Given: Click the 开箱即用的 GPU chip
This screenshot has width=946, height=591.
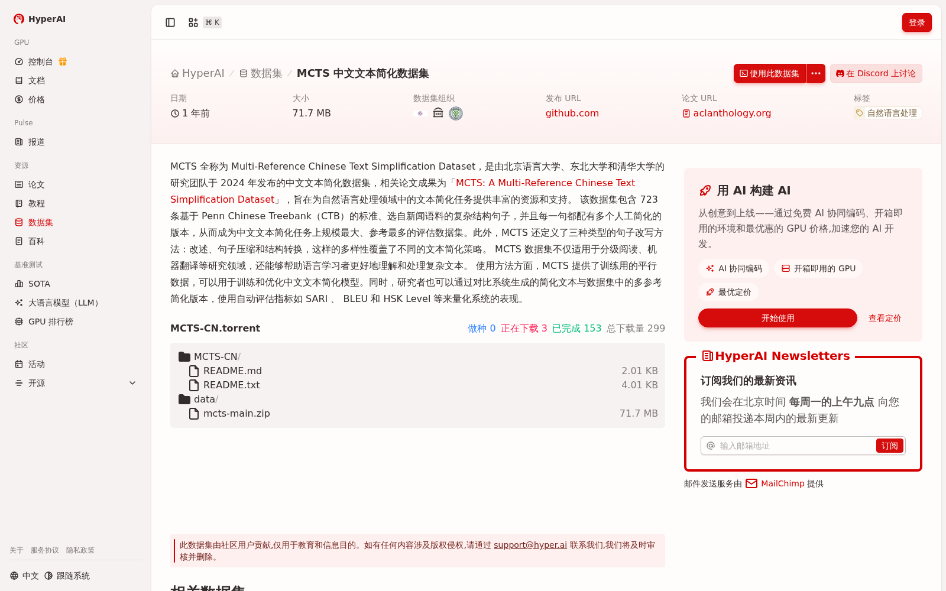Looking at the screenshot, I should pyautogui.click(x=818, y=268).
